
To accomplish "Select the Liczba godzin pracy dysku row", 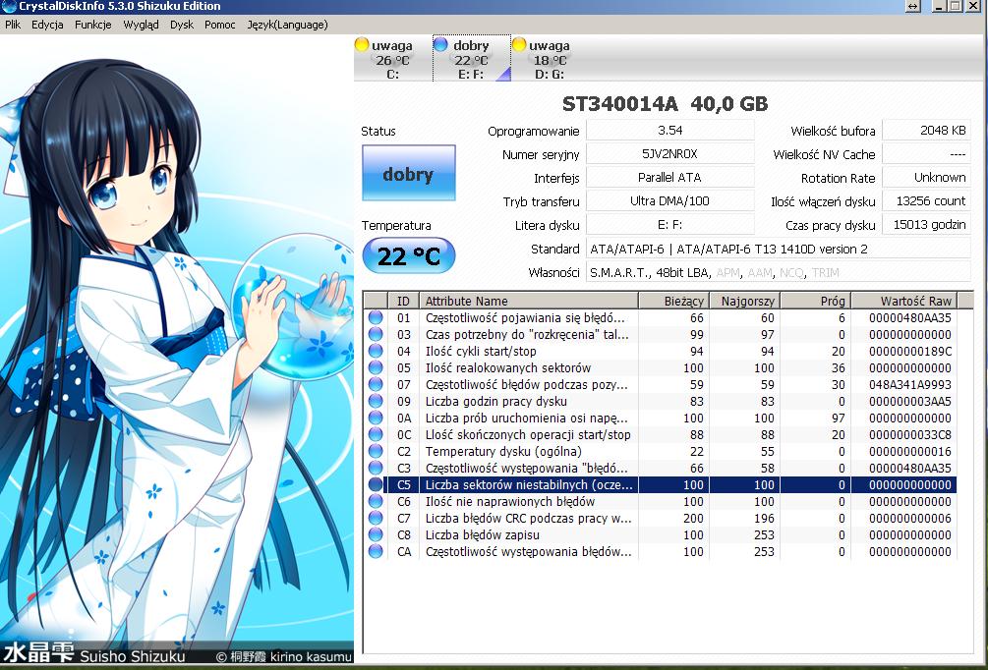I will tap(661, 401).
